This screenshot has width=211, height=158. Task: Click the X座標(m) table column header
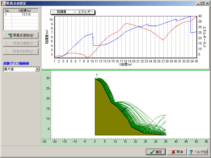[25, 11]
